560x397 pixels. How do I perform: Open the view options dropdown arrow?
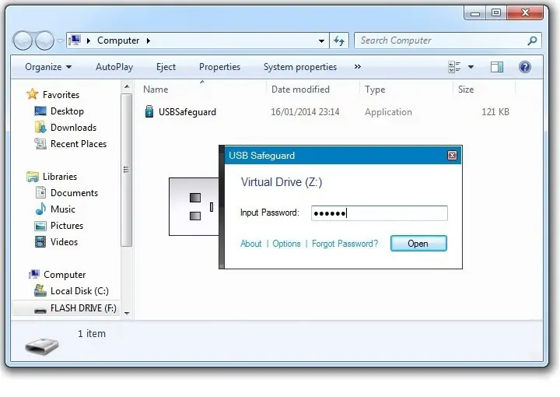[471, 67]
